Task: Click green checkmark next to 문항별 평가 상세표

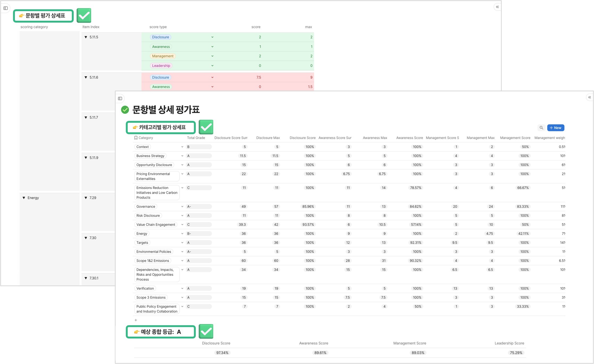Action: click(x=84, y=15)
